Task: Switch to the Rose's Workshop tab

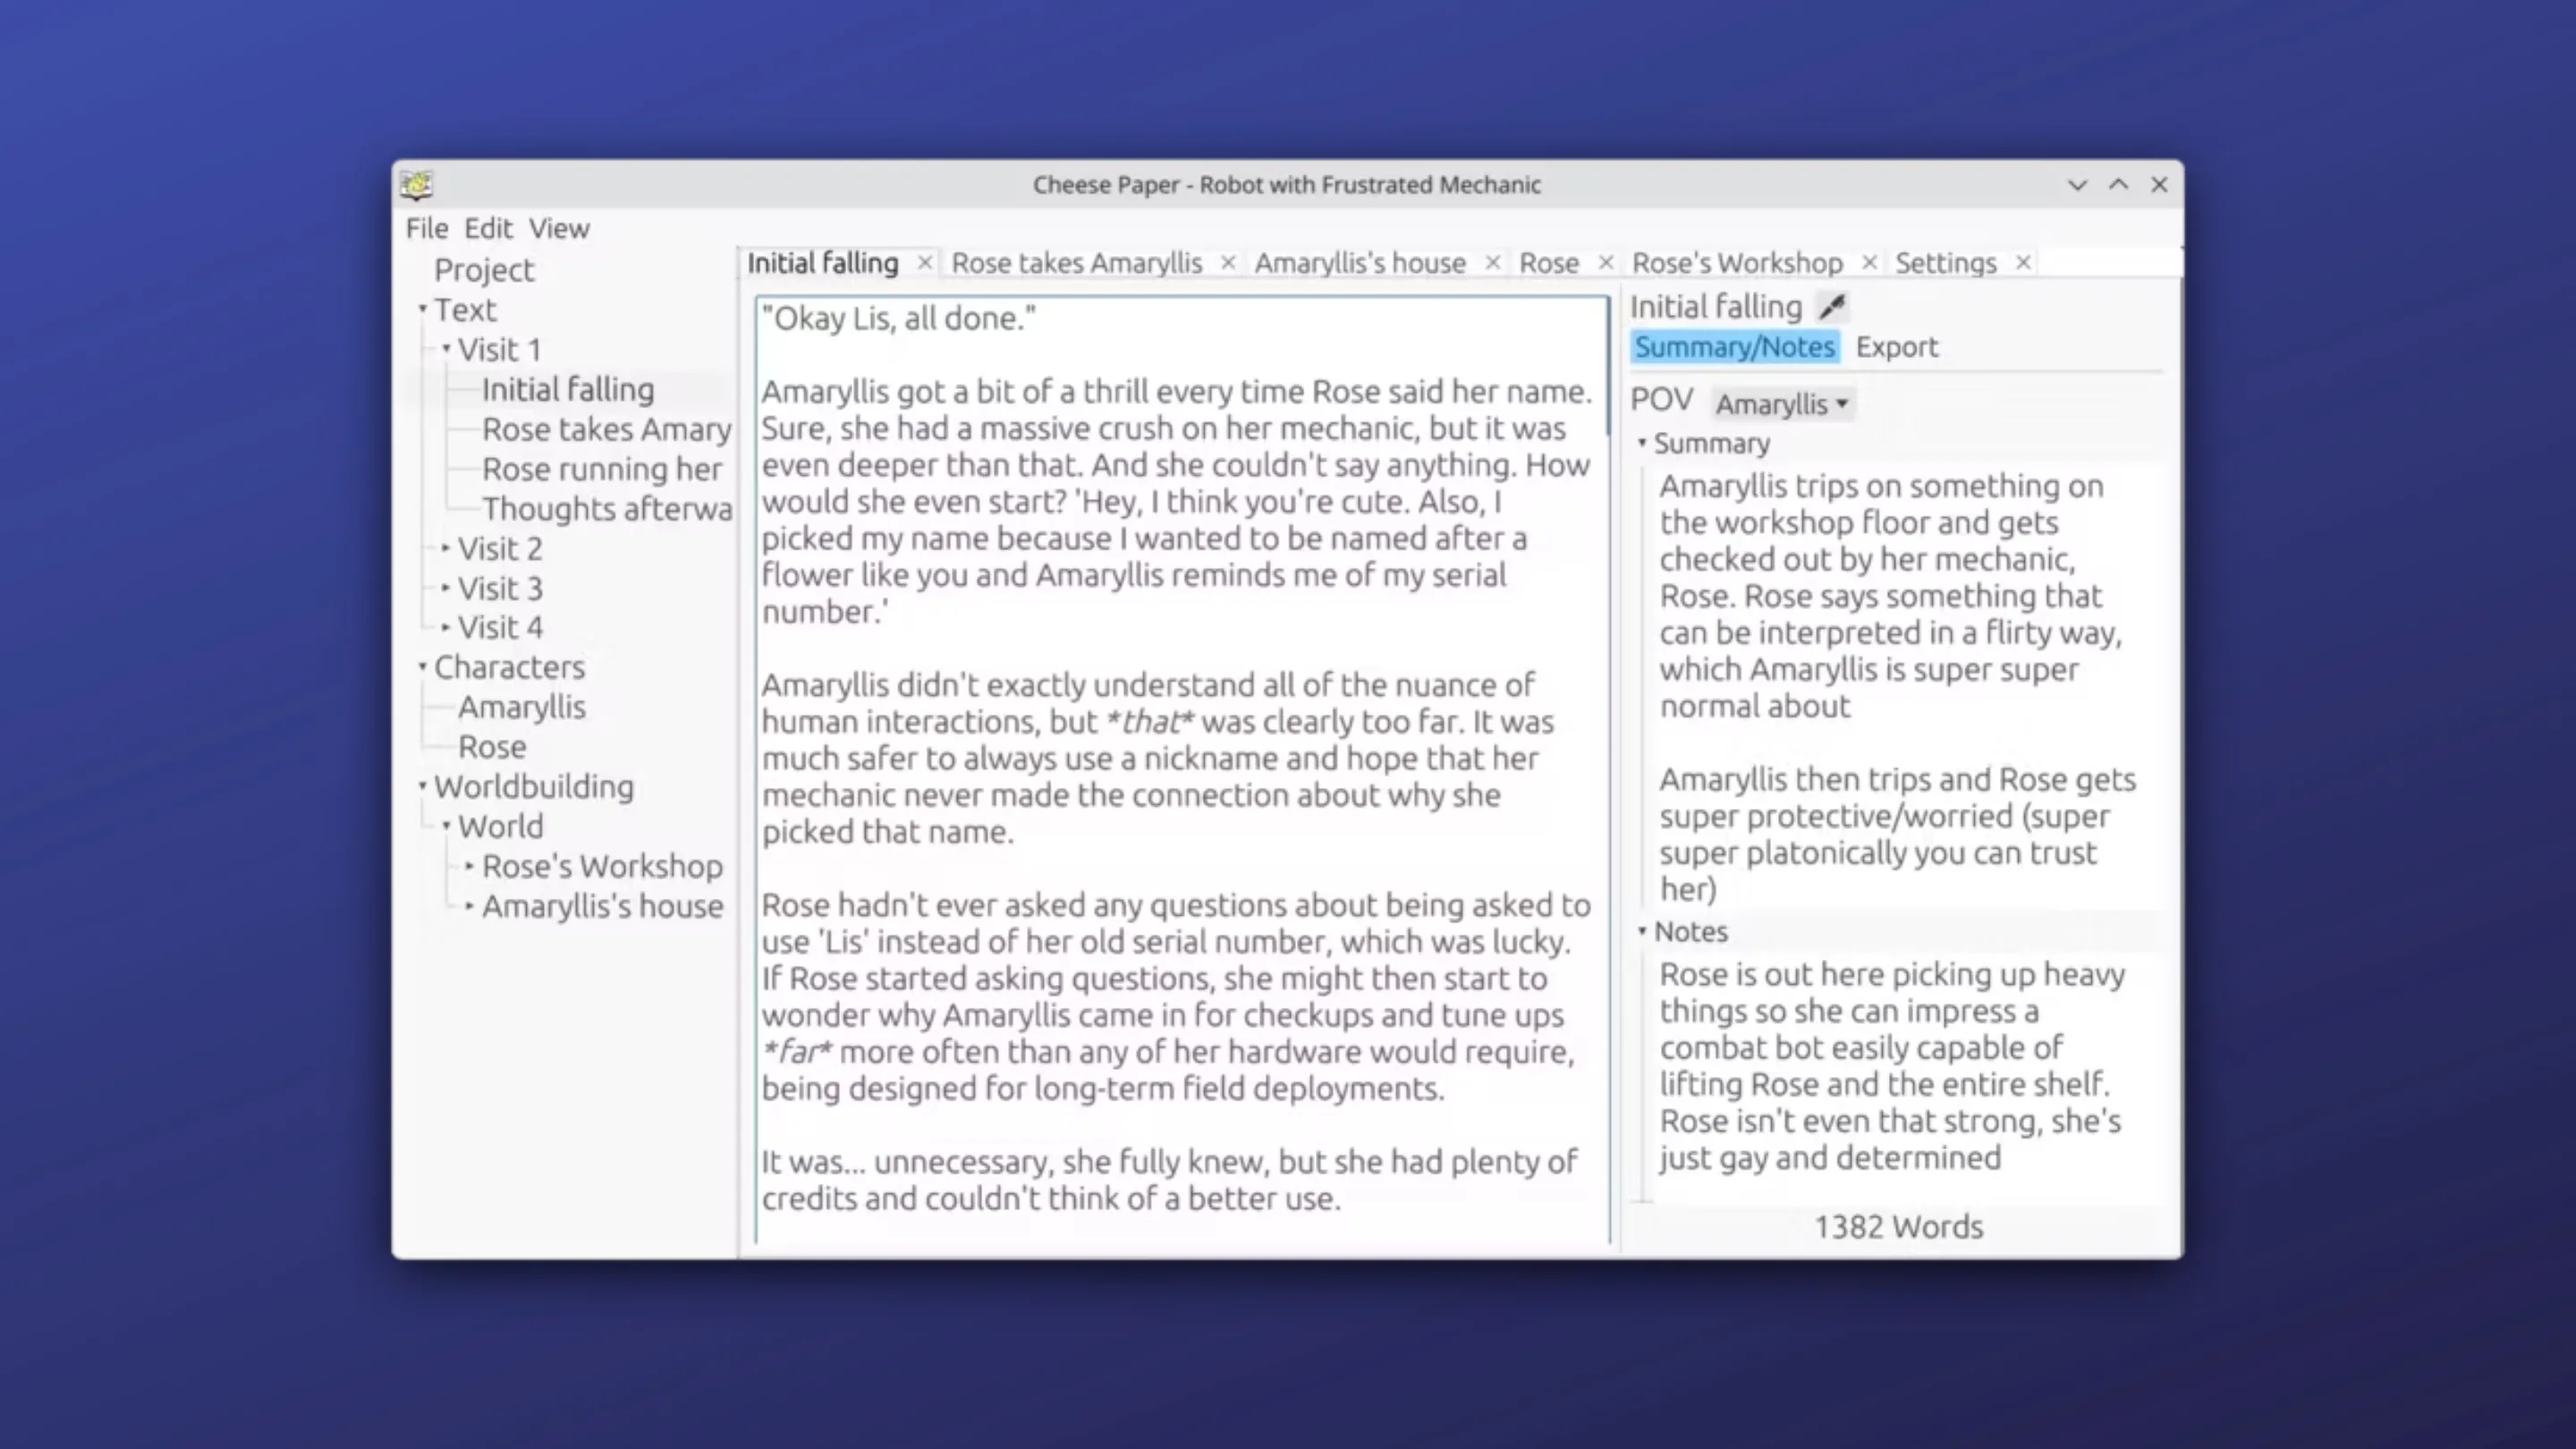Action: 1737,263
